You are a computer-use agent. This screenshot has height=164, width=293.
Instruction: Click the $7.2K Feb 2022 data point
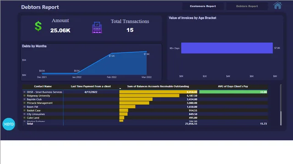112,54
